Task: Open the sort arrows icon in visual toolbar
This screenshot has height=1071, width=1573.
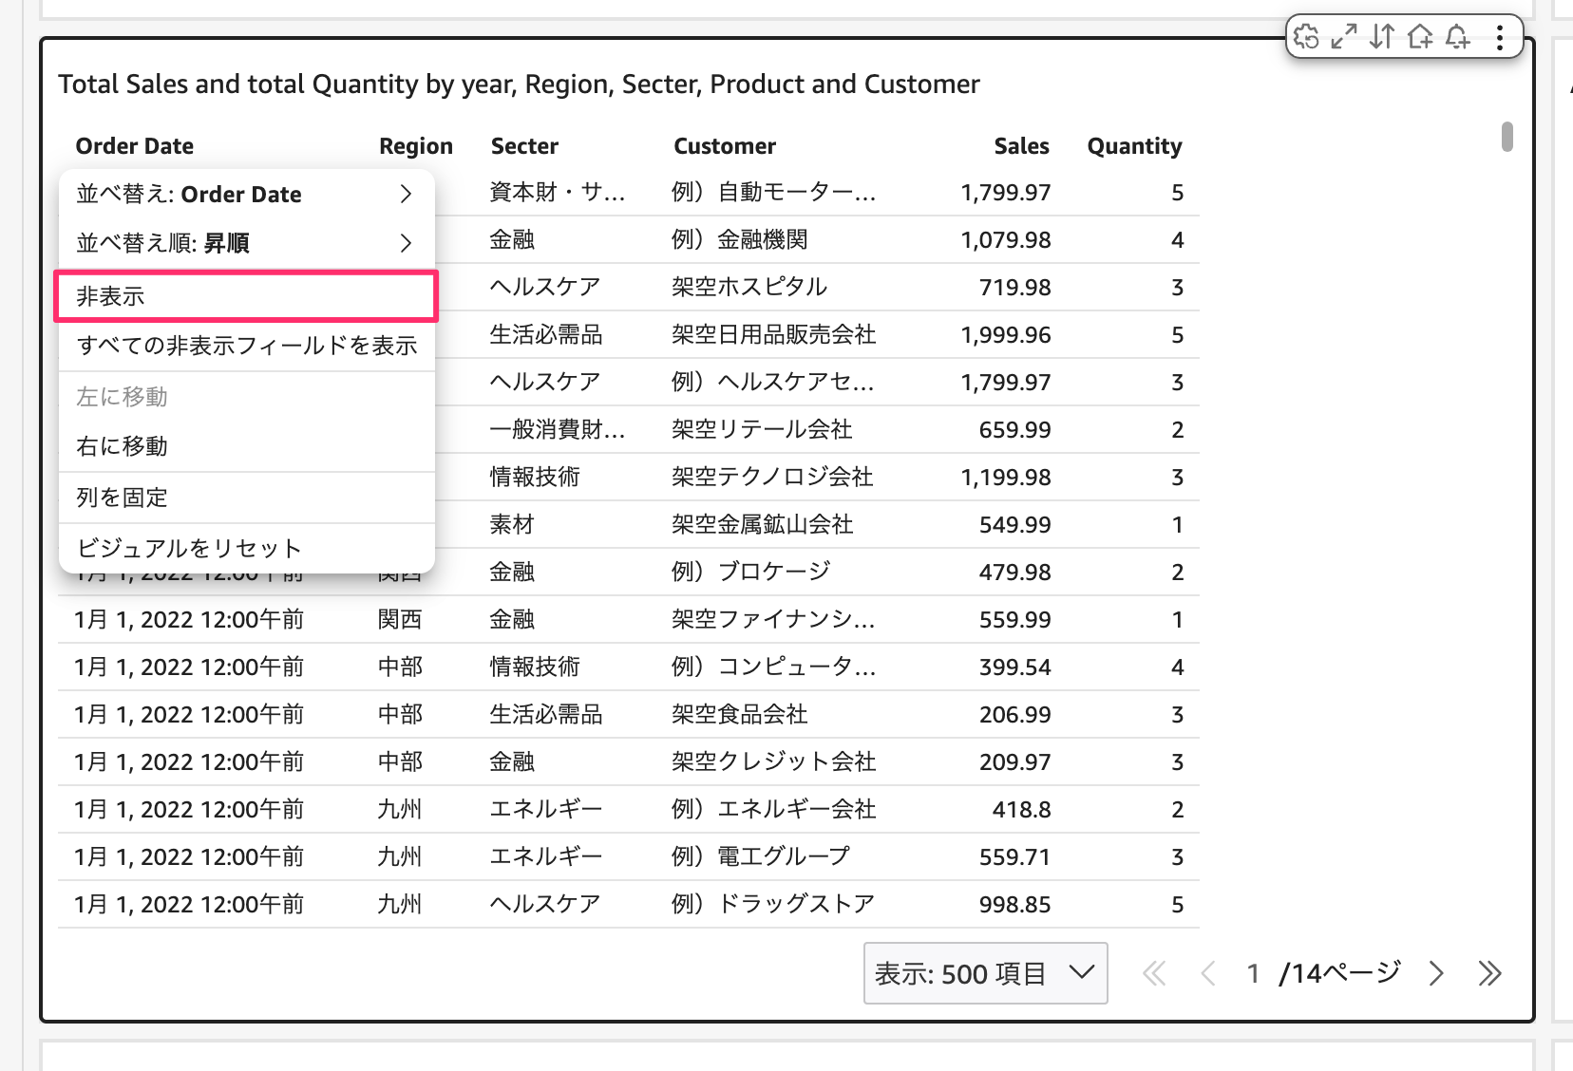Action: (1382, 37)
